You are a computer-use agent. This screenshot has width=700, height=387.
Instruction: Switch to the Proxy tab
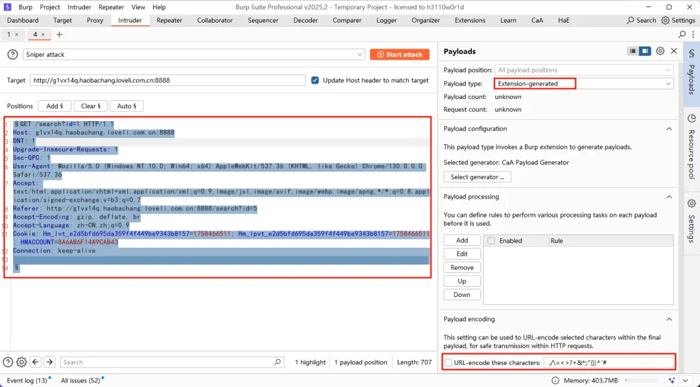95,20
